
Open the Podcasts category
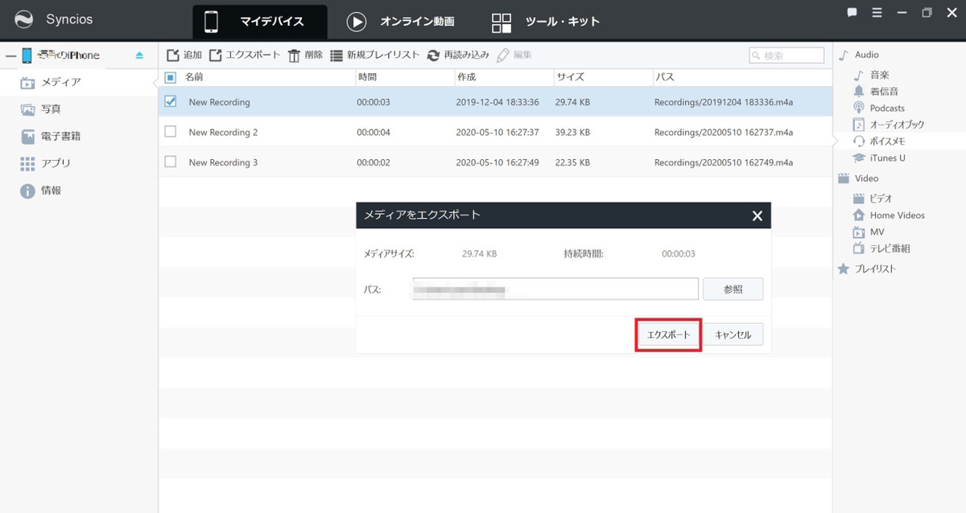(x=881, y=108)
